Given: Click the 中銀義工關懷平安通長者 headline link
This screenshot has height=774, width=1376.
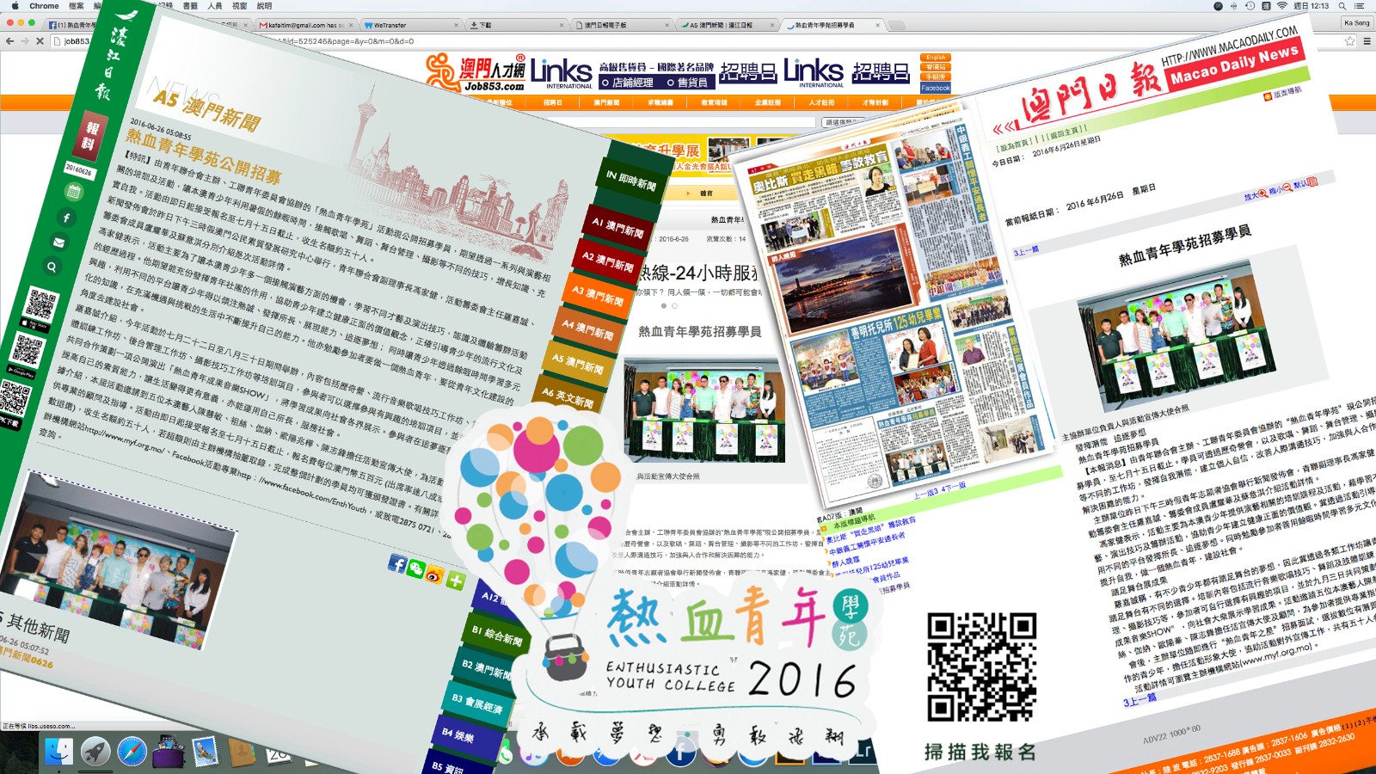Looking at the screenshot, I should pyautogui.click(x=866, y=544).
